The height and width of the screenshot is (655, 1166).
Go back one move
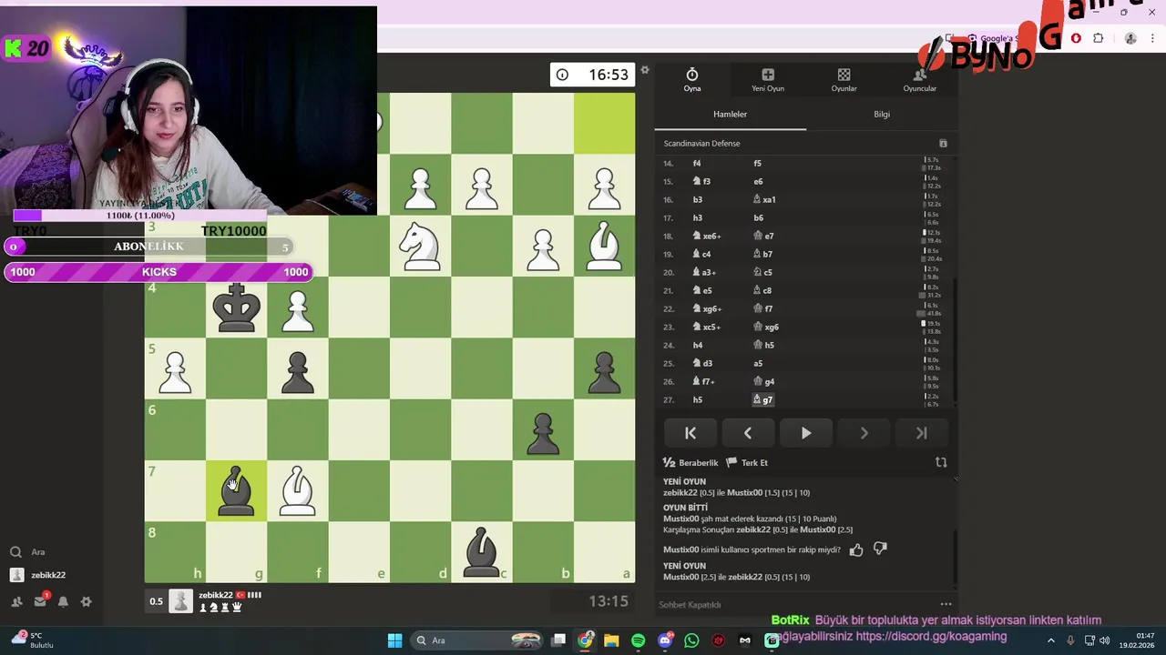click(x=748, y=434)
